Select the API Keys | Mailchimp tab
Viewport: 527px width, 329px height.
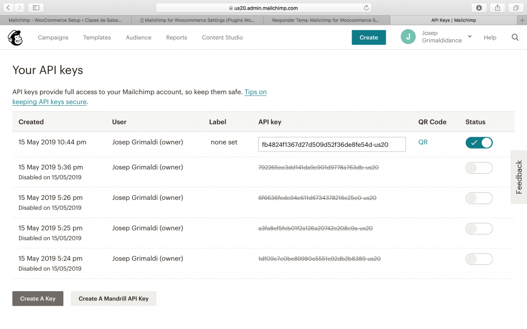coord(453,20)
